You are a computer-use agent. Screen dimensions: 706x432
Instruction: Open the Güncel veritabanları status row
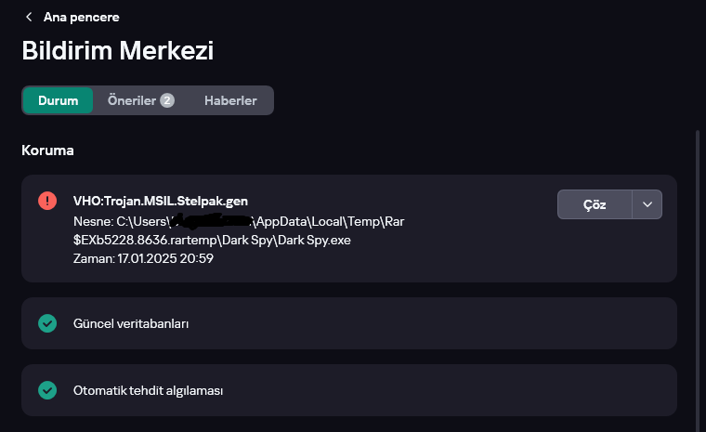click(x=348, y=323)
